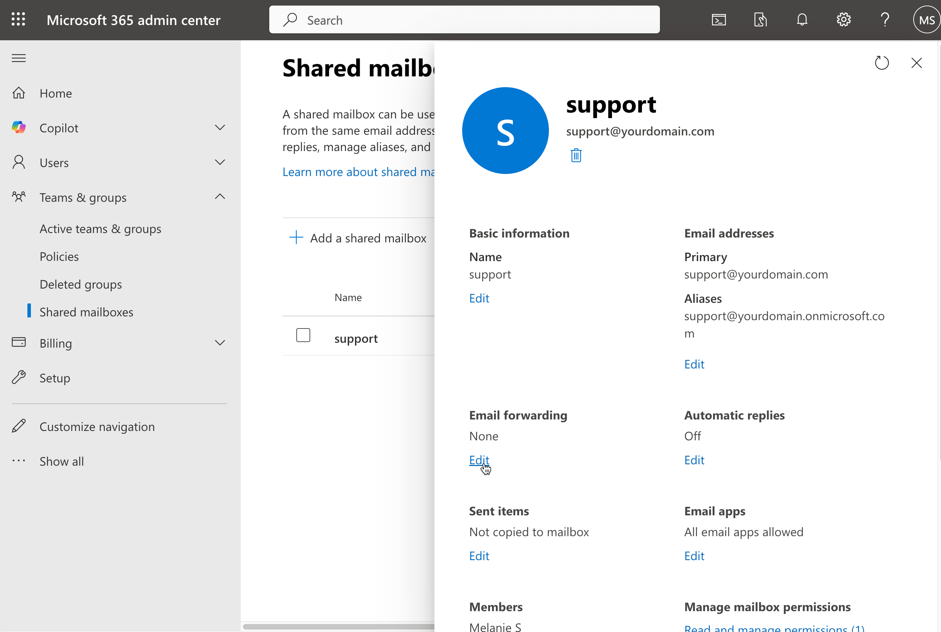941x632 pixels.
Task: Expand the Billing navigation section
Action: coord(220,343)
